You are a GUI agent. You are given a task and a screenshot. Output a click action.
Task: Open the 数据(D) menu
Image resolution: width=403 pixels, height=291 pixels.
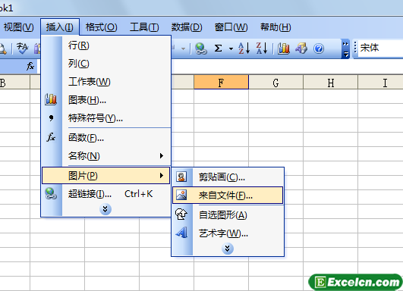pos(187,27)
